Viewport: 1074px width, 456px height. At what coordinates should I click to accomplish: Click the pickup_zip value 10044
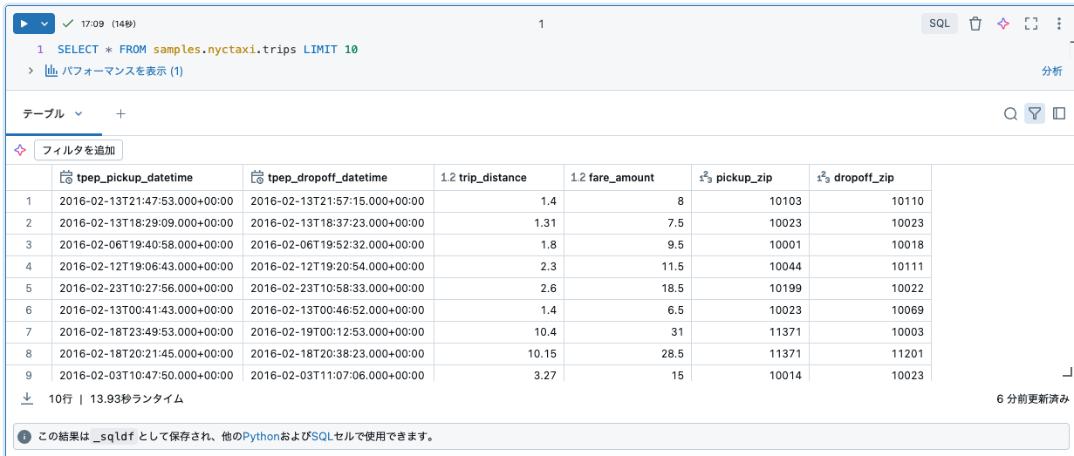click(750, 266)
